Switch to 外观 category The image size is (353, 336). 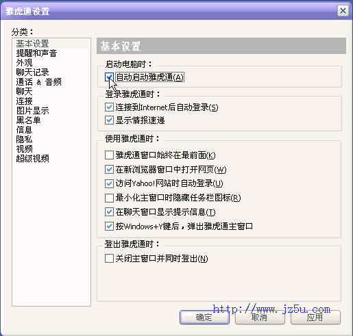(24, 63)
